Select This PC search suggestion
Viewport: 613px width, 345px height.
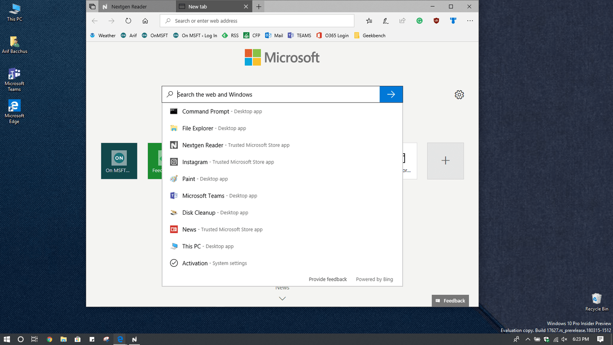tap(282, 246)
